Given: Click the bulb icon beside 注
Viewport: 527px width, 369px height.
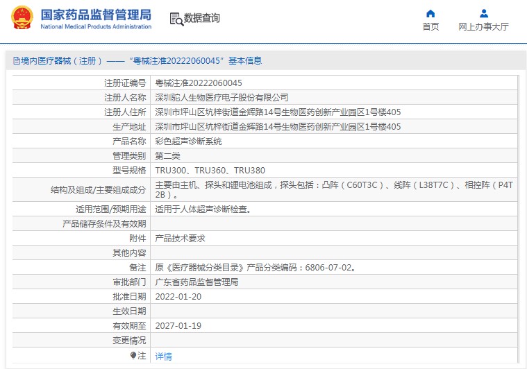Looking at the screenshot, I should click(133, 355).
